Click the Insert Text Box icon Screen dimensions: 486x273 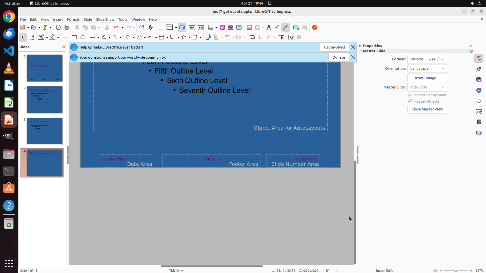click(249, 27)
